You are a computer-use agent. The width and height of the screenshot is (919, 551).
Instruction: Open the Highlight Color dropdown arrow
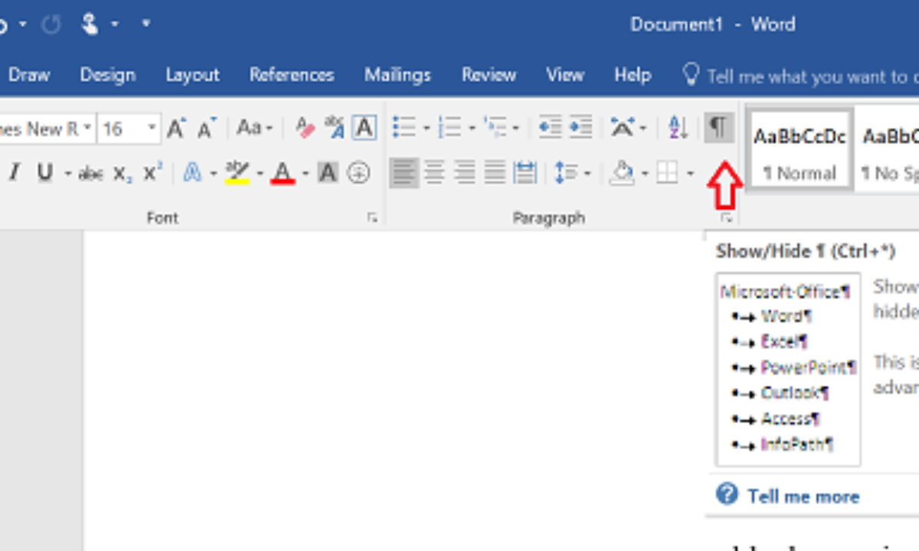(260, 174)
